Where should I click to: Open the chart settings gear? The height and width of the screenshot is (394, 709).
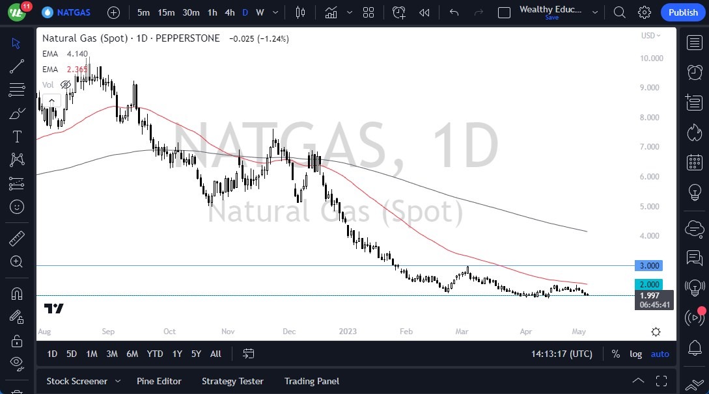click(x=645, y=12)
